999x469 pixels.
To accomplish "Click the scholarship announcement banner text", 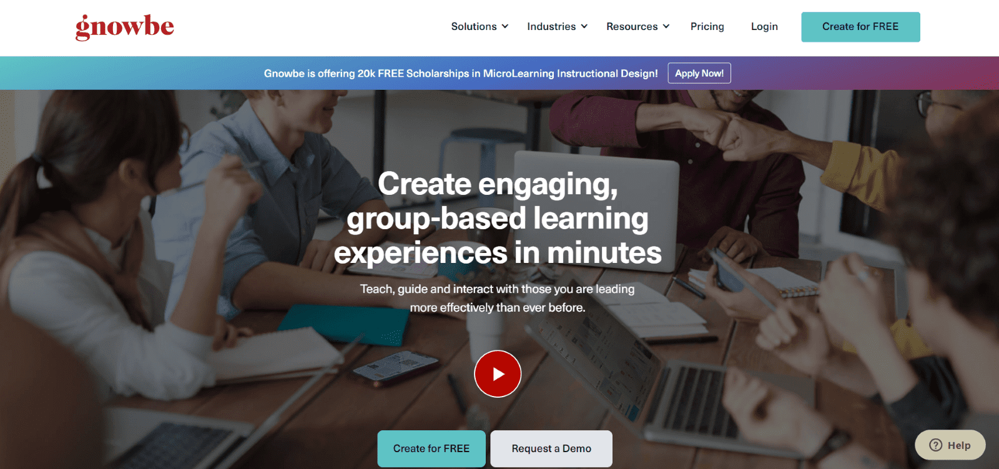I will pyautogui.click(x=461, y=73).
